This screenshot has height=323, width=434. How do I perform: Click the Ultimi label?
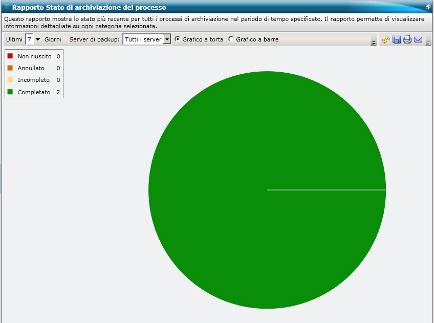(14, 39)
